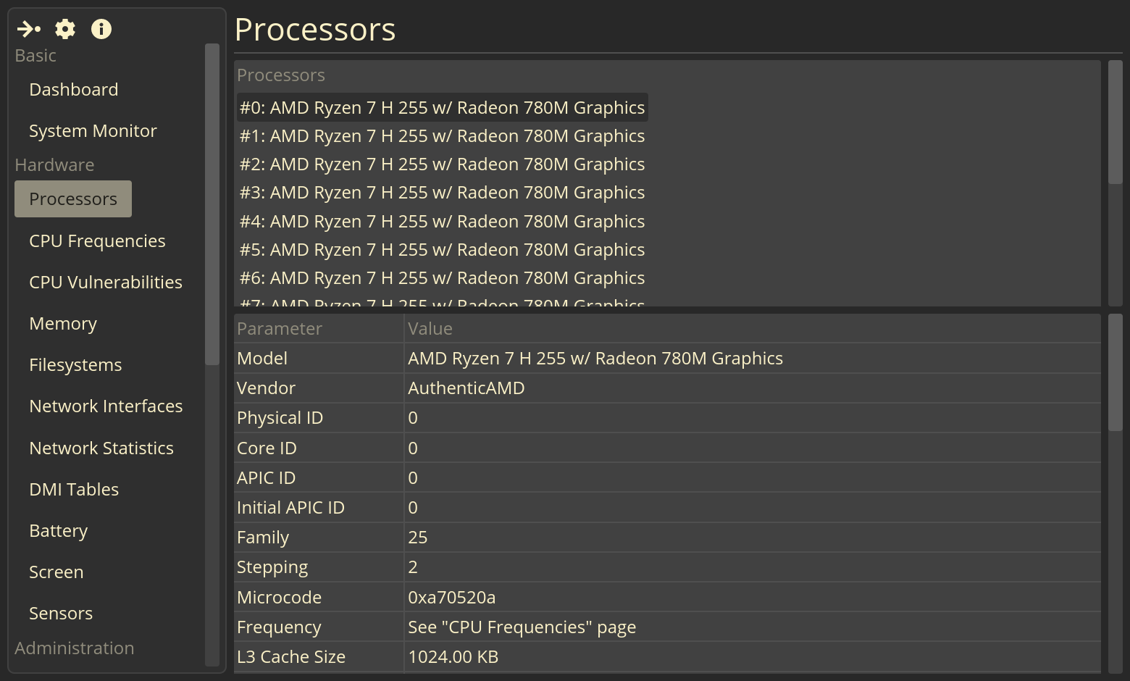Open settings via the gear icon
This screenshot has height=681, width=1130.
tap(65, 29)
